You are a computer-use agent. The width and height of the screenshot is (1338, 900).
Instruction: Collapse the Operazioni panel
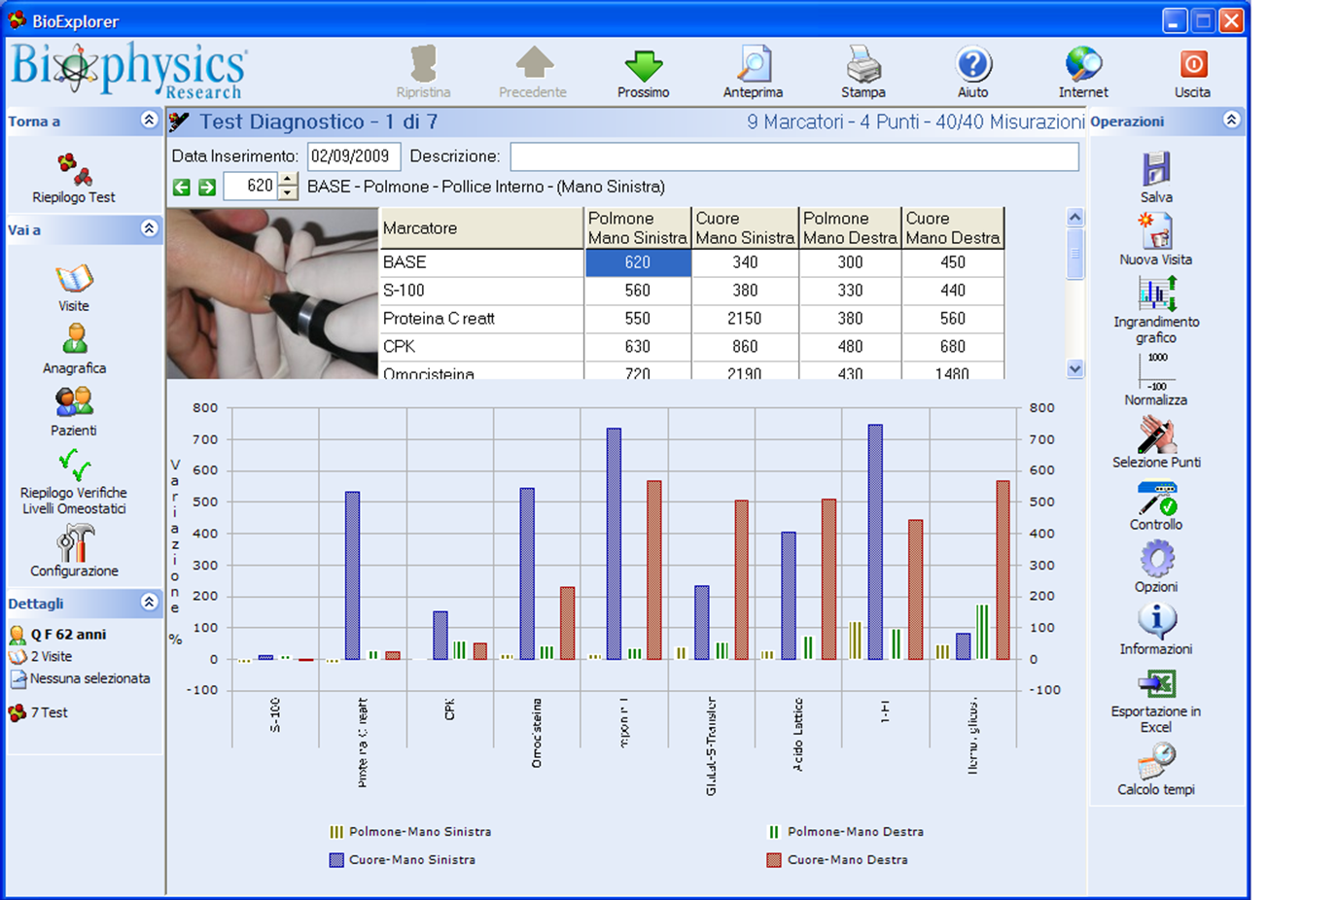coord(1231,120)
